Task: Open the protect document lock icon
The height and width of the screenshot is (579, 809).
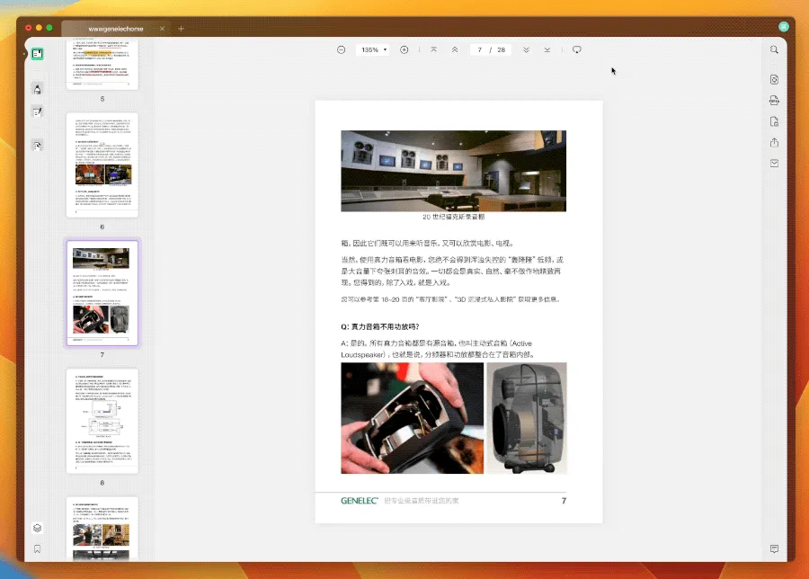Action: (774, 121)
